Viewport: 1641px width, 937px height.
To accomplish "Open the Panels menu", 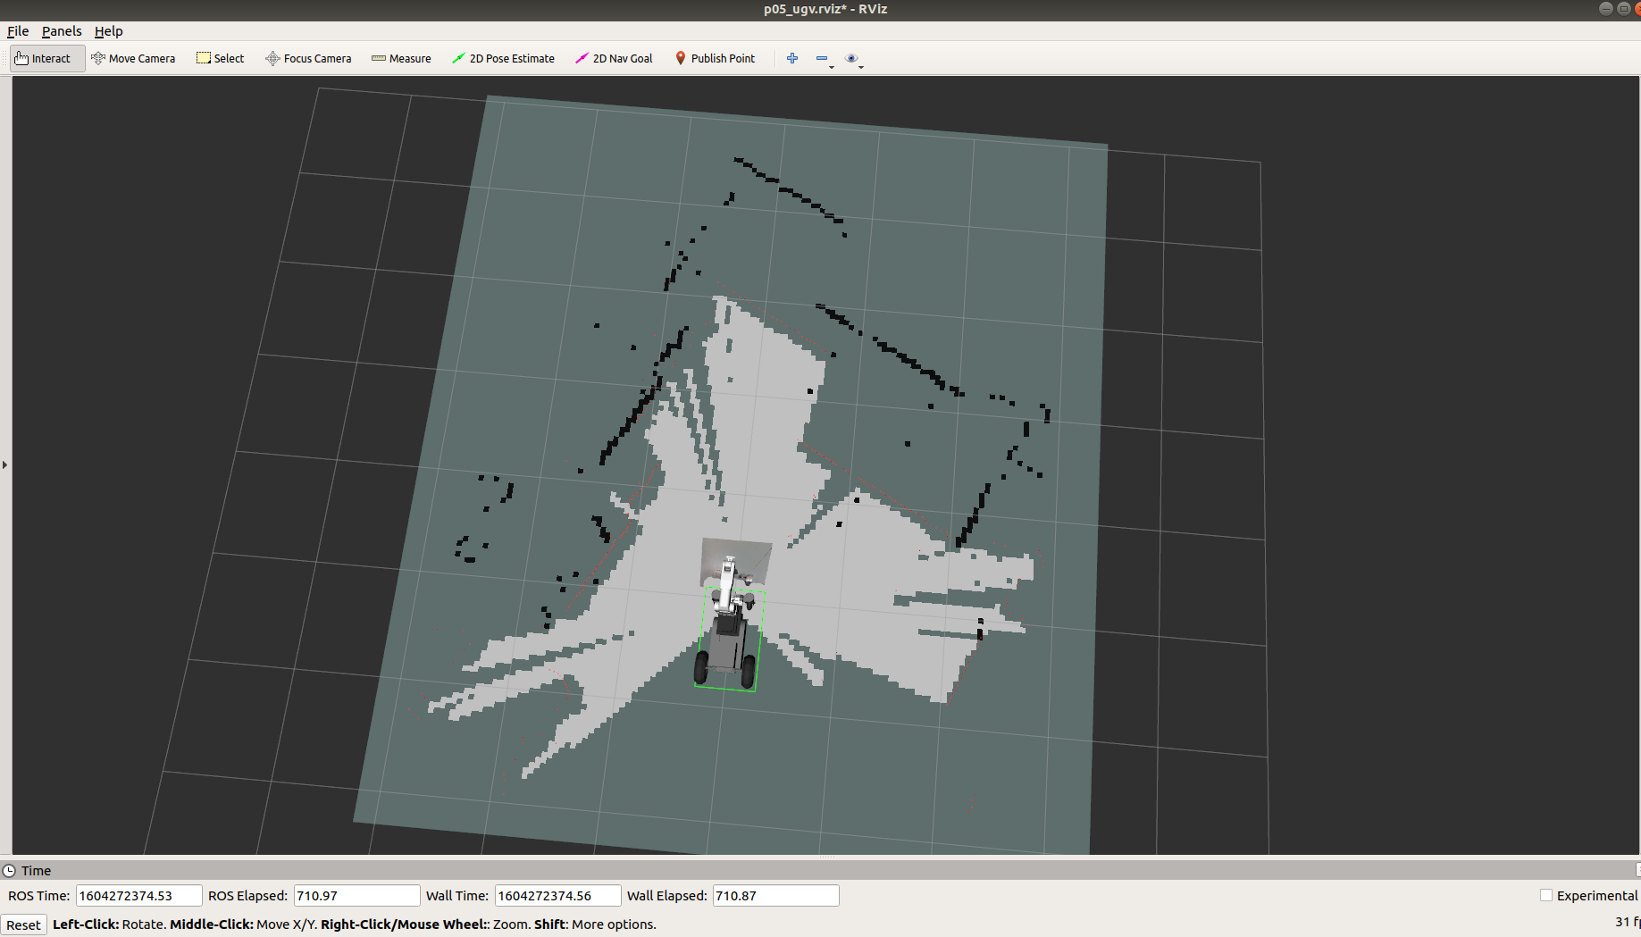I will click(x=62, y=31).
